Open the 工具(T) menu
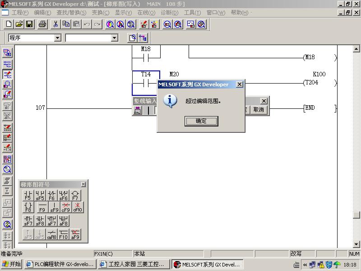The width and height of the screenshot is (361, 271). point(192,13)
